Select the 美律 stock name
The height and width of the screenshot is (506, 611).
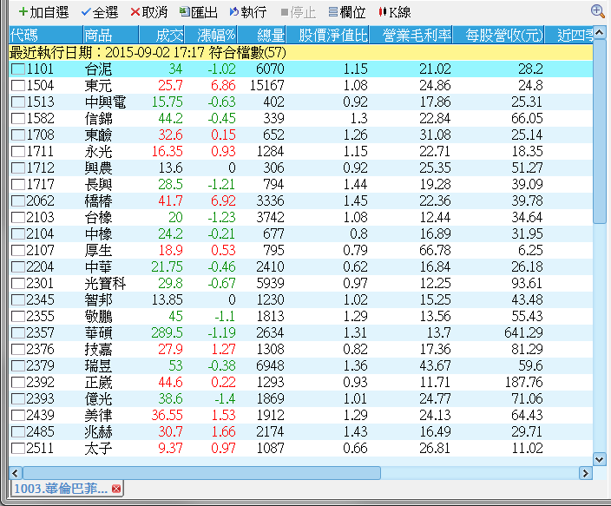98,416
